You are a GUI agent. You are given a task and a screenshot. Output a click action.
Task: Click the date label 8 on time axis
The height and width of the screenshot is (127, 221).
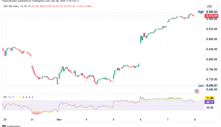[x=195, y=119]
